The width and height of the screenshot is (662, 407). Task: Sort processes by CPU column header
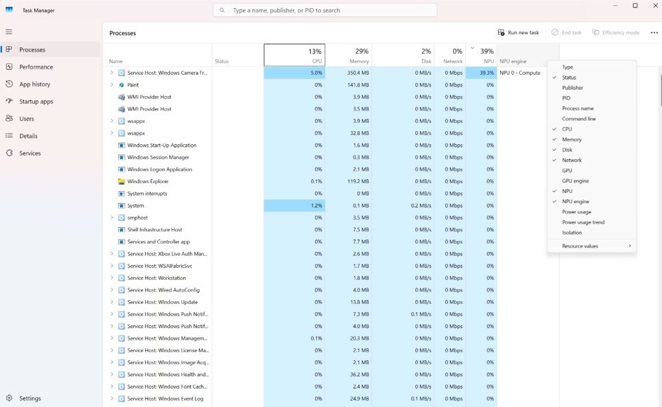(x=295, y=55)
